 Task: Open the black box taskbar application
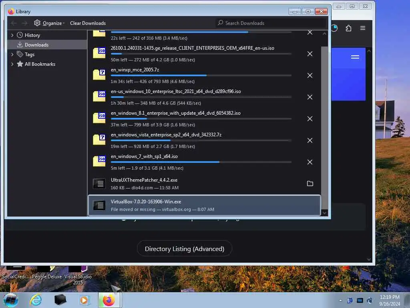60,300
